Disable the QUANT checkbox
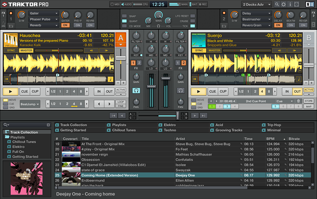The width and height of the screenshot is (317, 199). [x=124, y=21]
